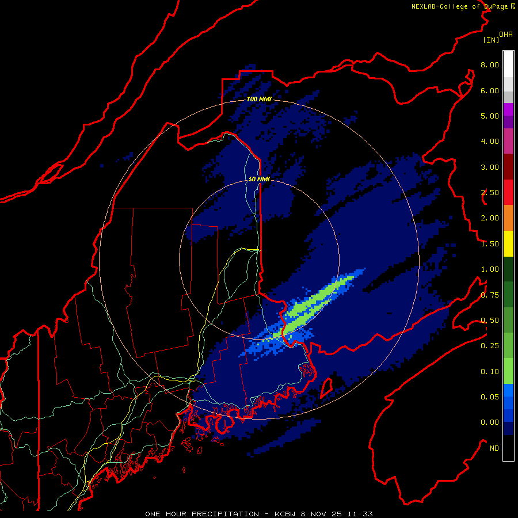Click the 0.05 legend value
The width and height of the screenshot is (518, 518).
point(490,397)
